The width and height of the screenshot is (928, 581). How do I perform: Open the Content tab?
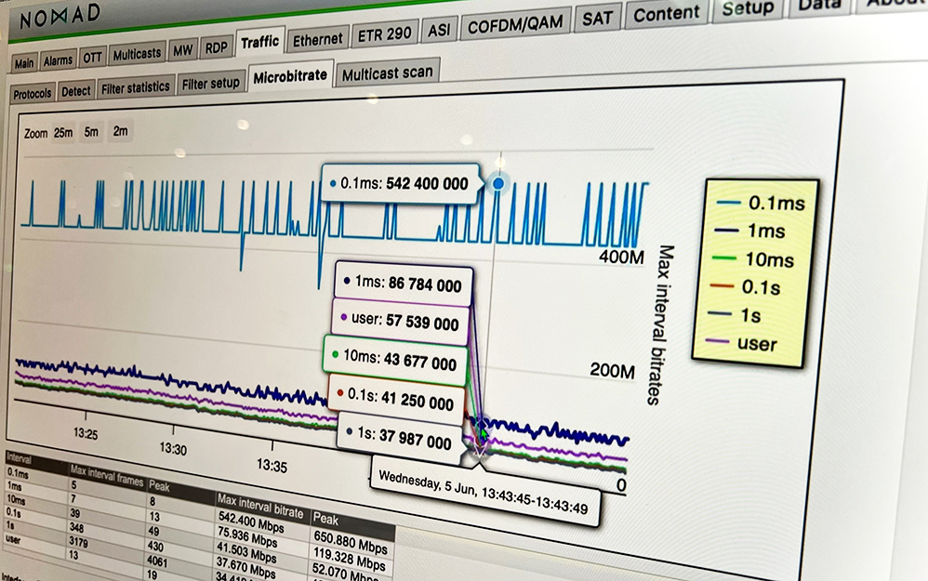666,14
